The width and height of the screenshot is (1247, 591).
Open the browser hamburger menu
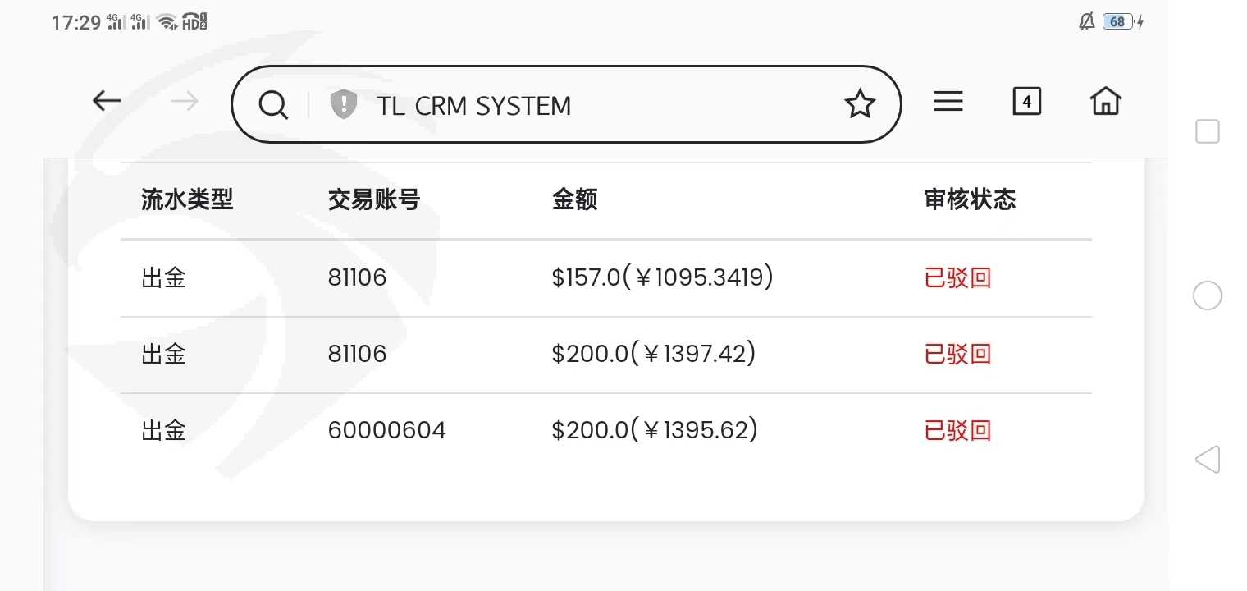948,101
